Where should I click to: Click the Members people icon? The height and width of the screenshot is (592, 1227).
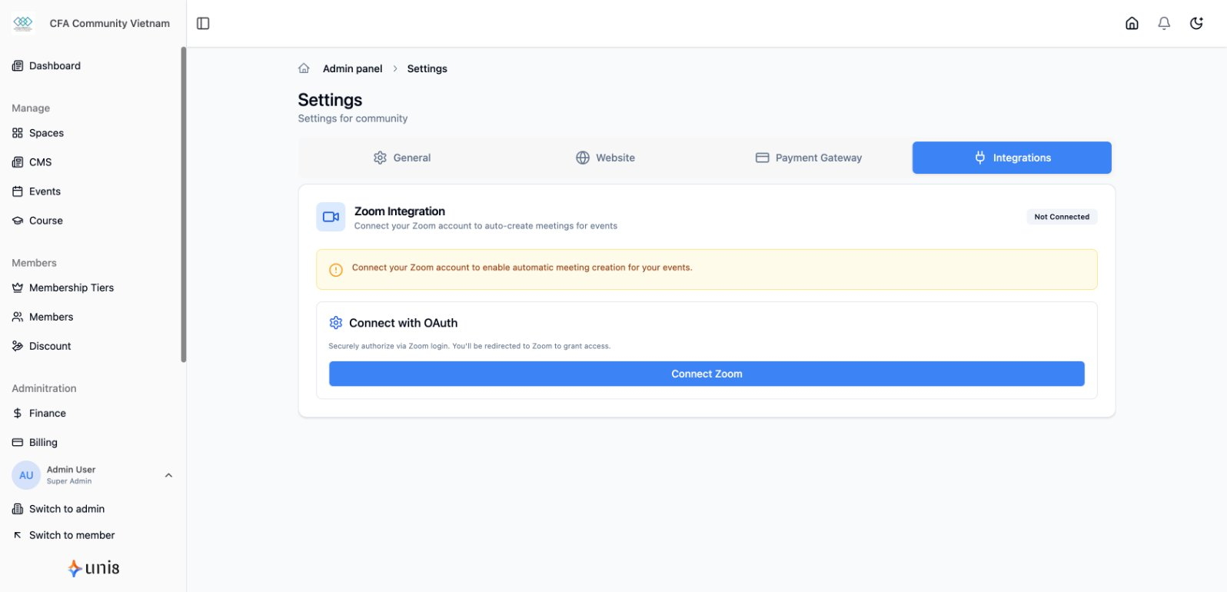(x=18, y=317)
